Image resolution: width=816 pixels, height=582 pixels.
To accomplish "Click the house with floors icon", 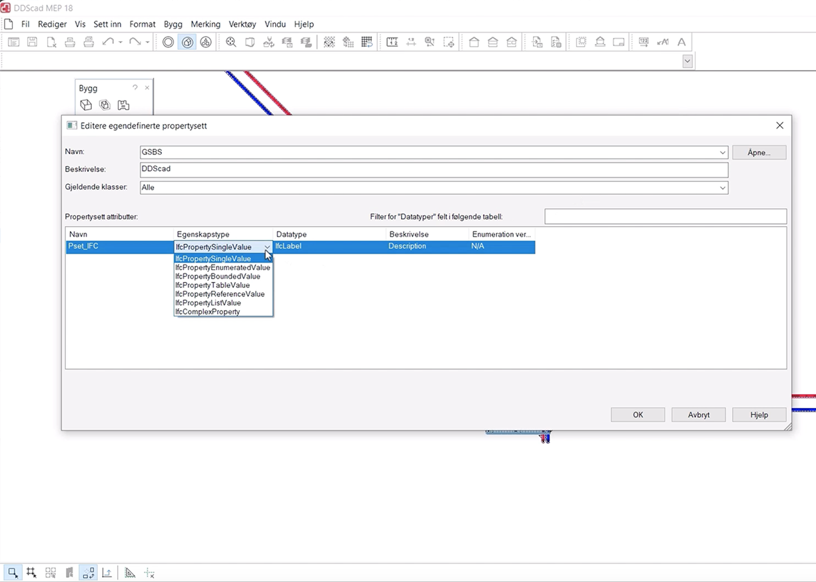I will (x=493, y=42).
